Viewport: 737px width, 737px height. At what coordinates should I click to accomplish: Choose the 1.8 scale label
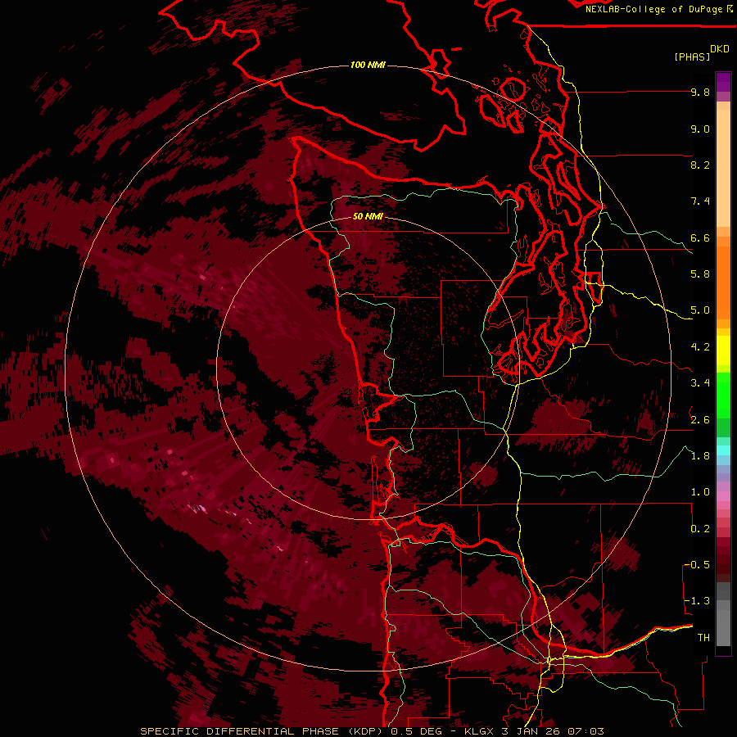point(700,456)
